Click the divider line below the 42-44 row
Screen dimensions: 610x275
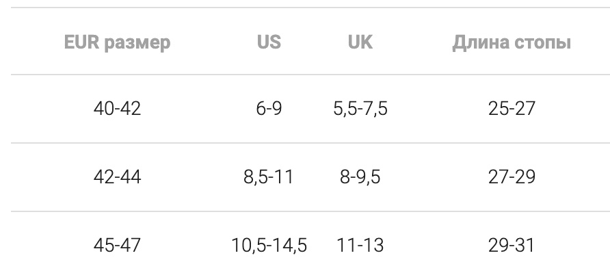pyautogui.click(x=305, y=211)
